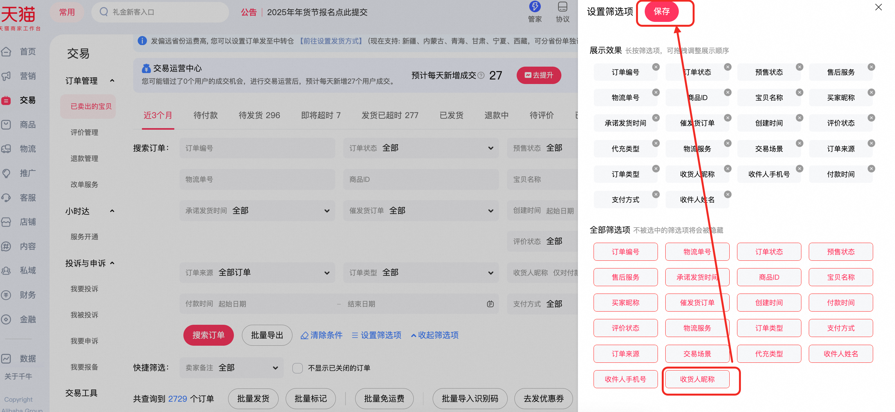Remove 买家昵称 chip from 展示效果
895x412 pixels.
871,92
